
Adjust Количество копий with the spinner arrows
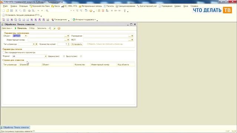click(69, 44)
